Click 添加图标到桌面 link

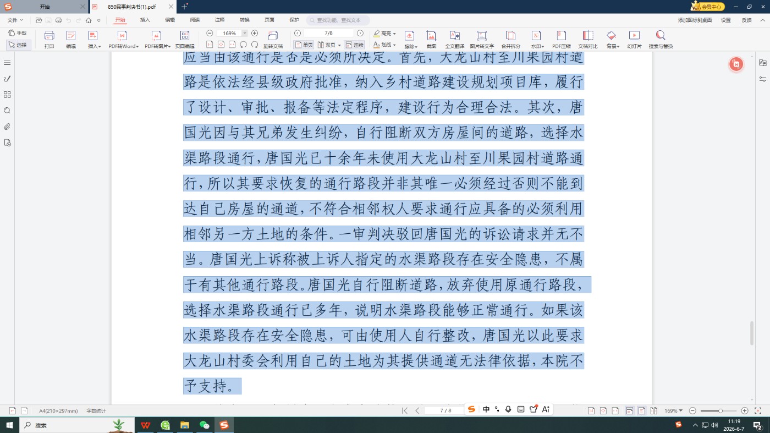coord(695,20)
